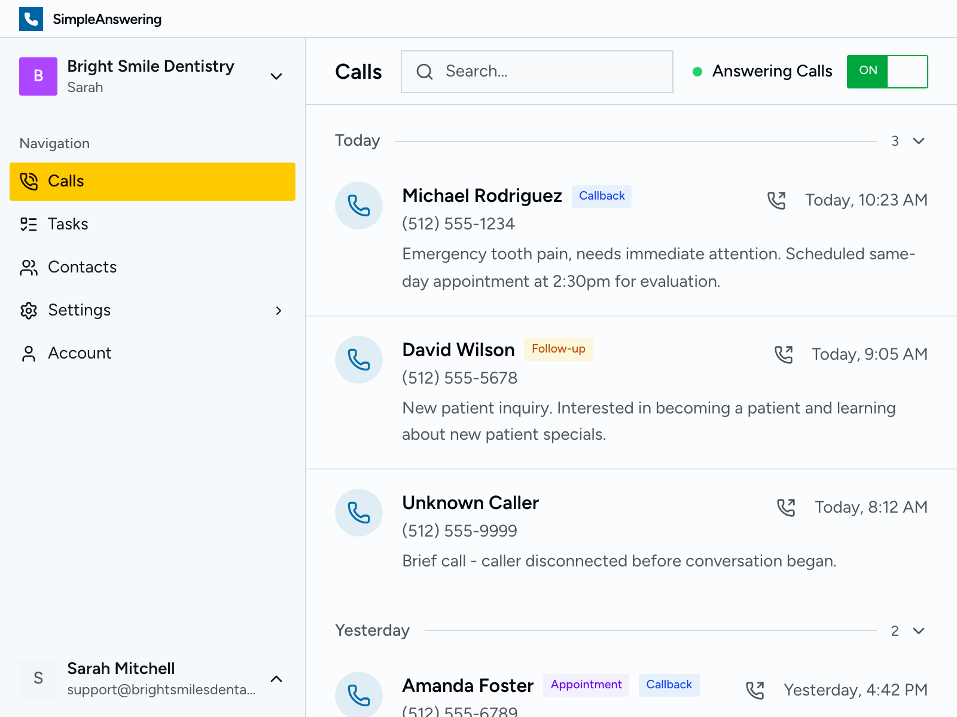Click the Callback tag on Michael Rodriguez
Screen dimensions: 957x717
tap(601, 196)
